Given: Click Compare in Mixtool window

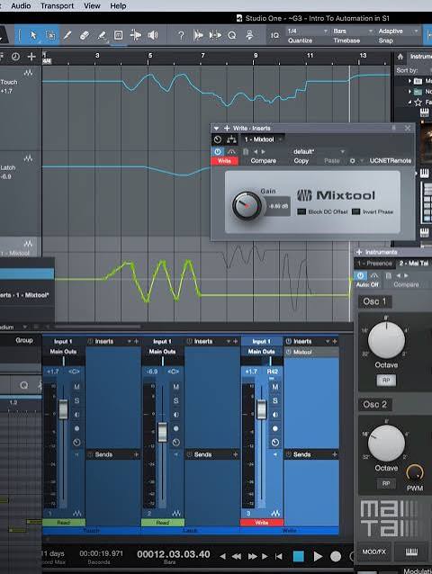Looking at the screenshot, I should [263, 161].
